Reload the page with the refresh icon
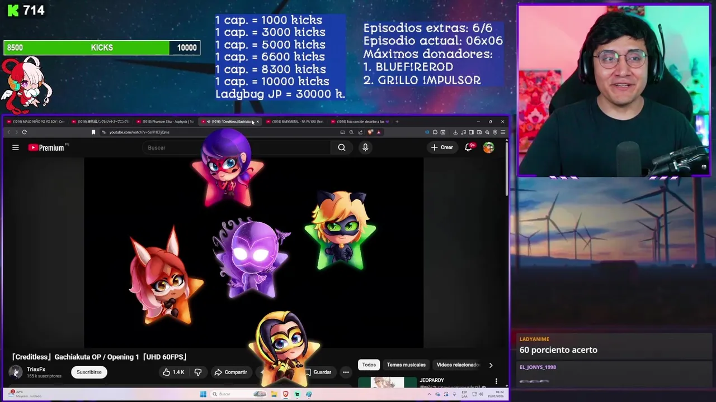 25,132
